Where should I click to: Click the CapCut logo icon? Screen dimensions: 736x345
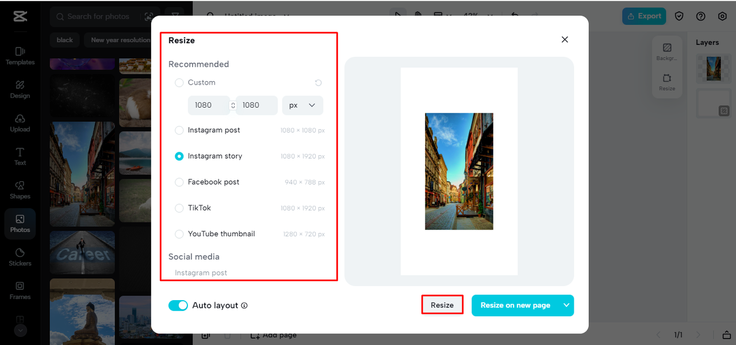pyautogui.click(x=20, y=16)
